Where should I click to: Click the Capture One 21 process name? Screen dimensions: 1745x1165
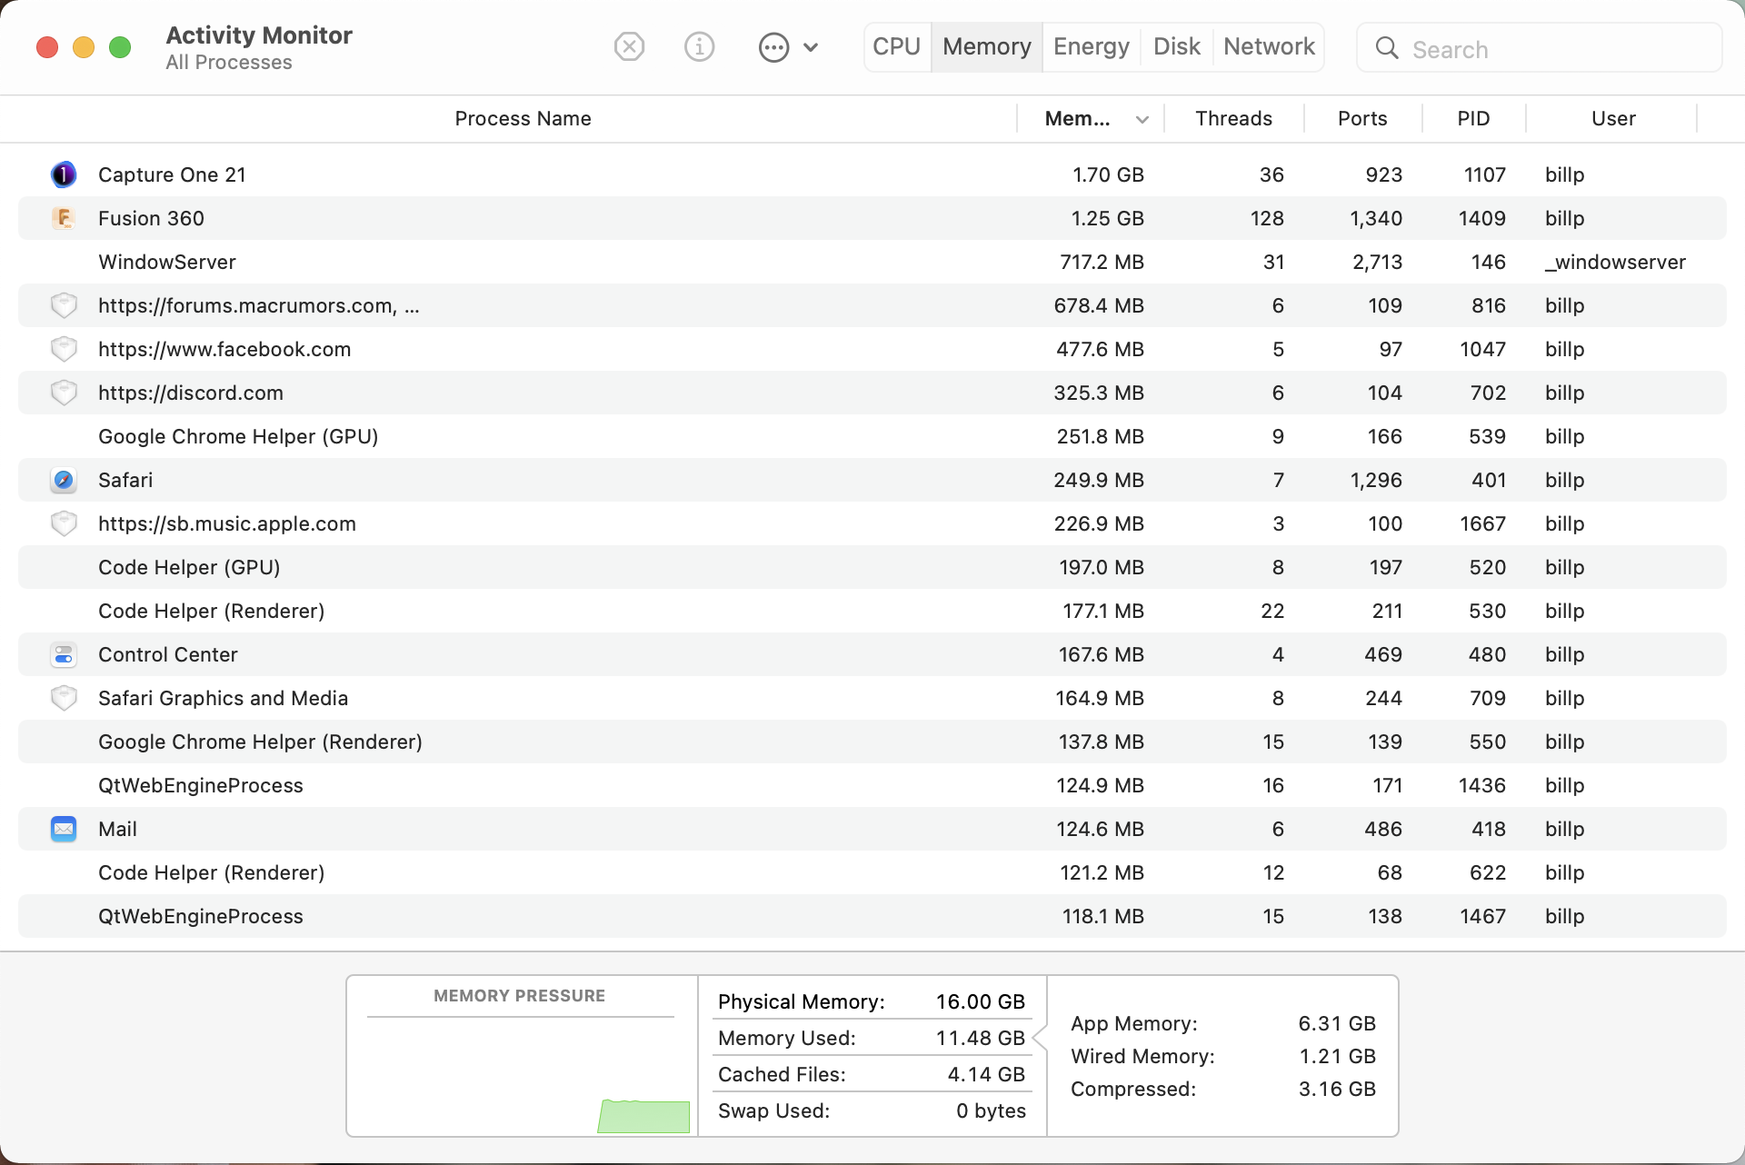point(172,174)
